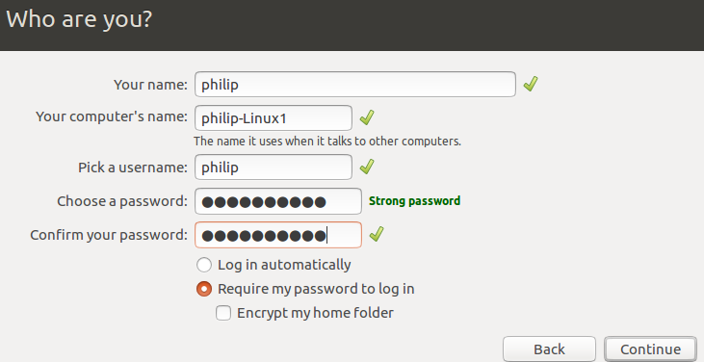Click the checkmark beside Confirm password field

coord(377,234)
